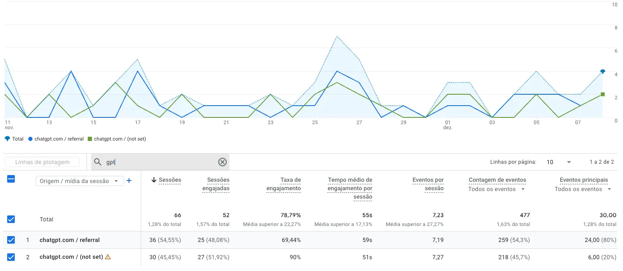This screenshot has width=623, height=271.
Task: Click the 51s engagement time cell
Action: pos(367,257)
